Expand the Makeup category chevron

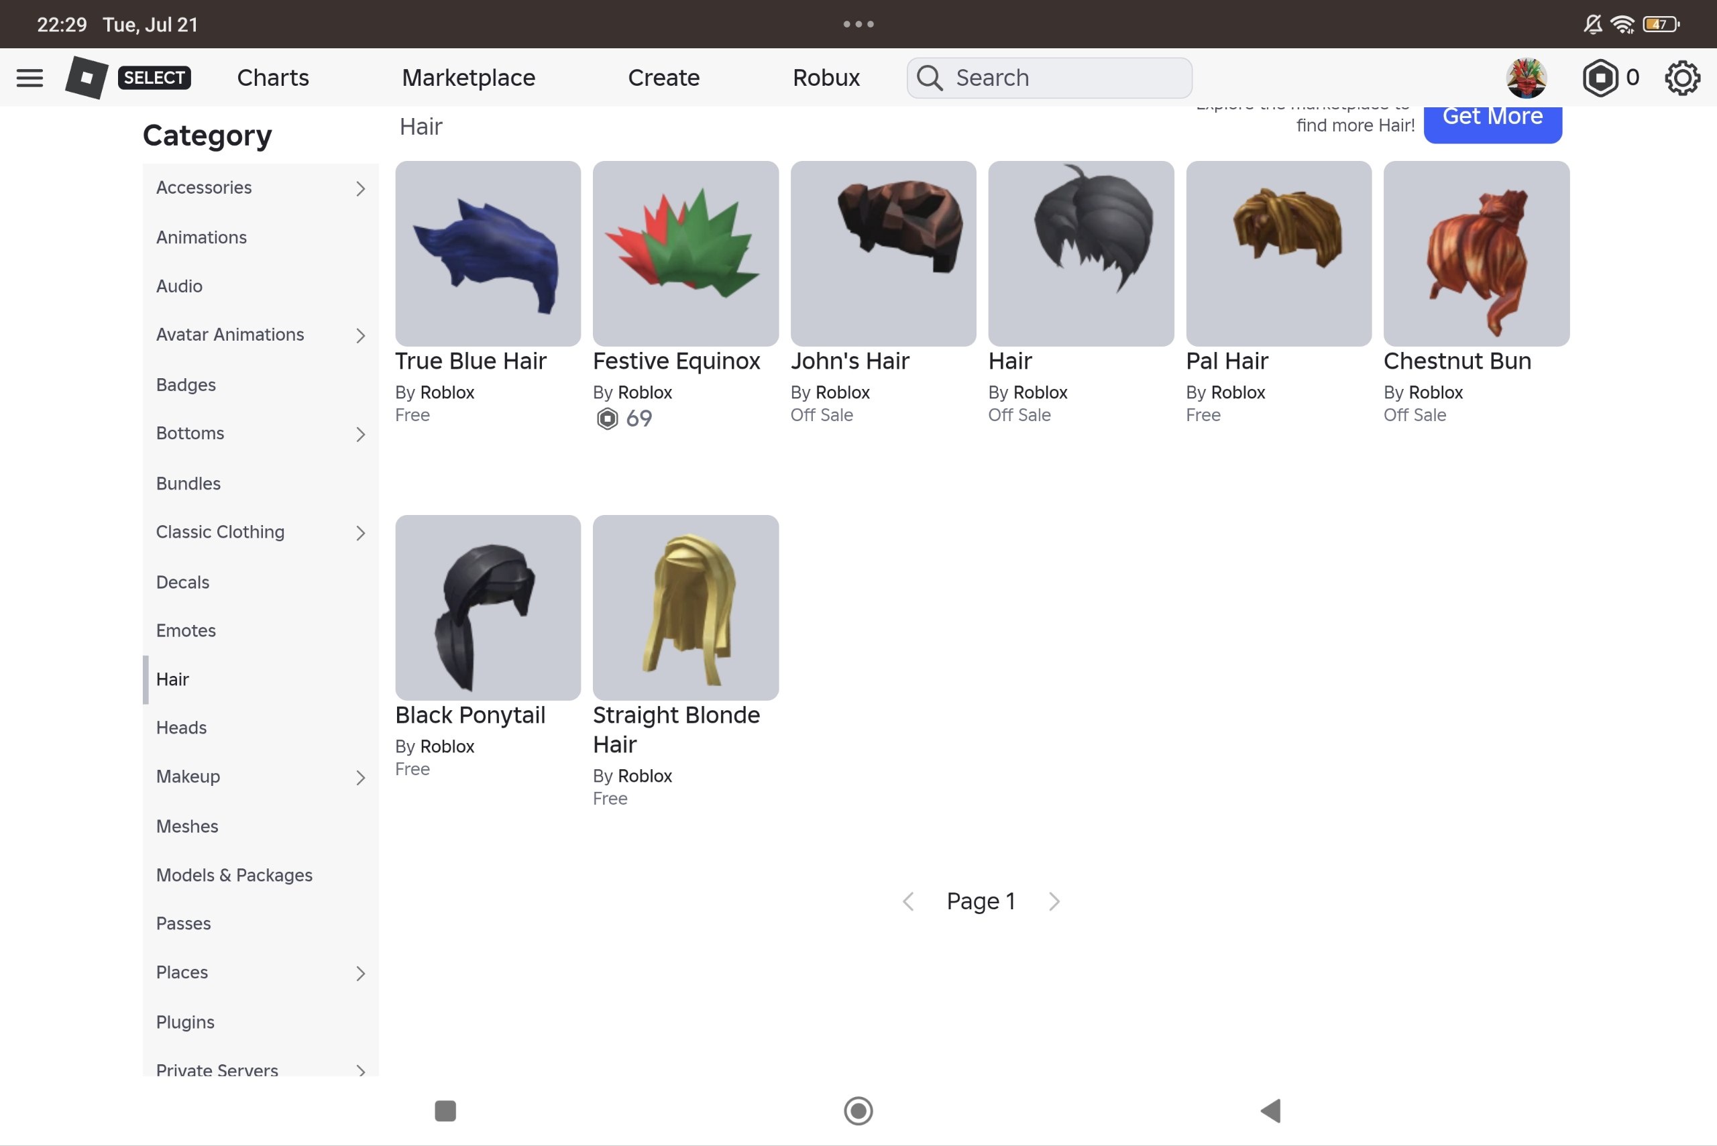click(360, 778)
